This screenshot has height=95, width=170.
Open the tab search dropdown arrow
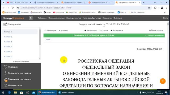click(3, 2)
